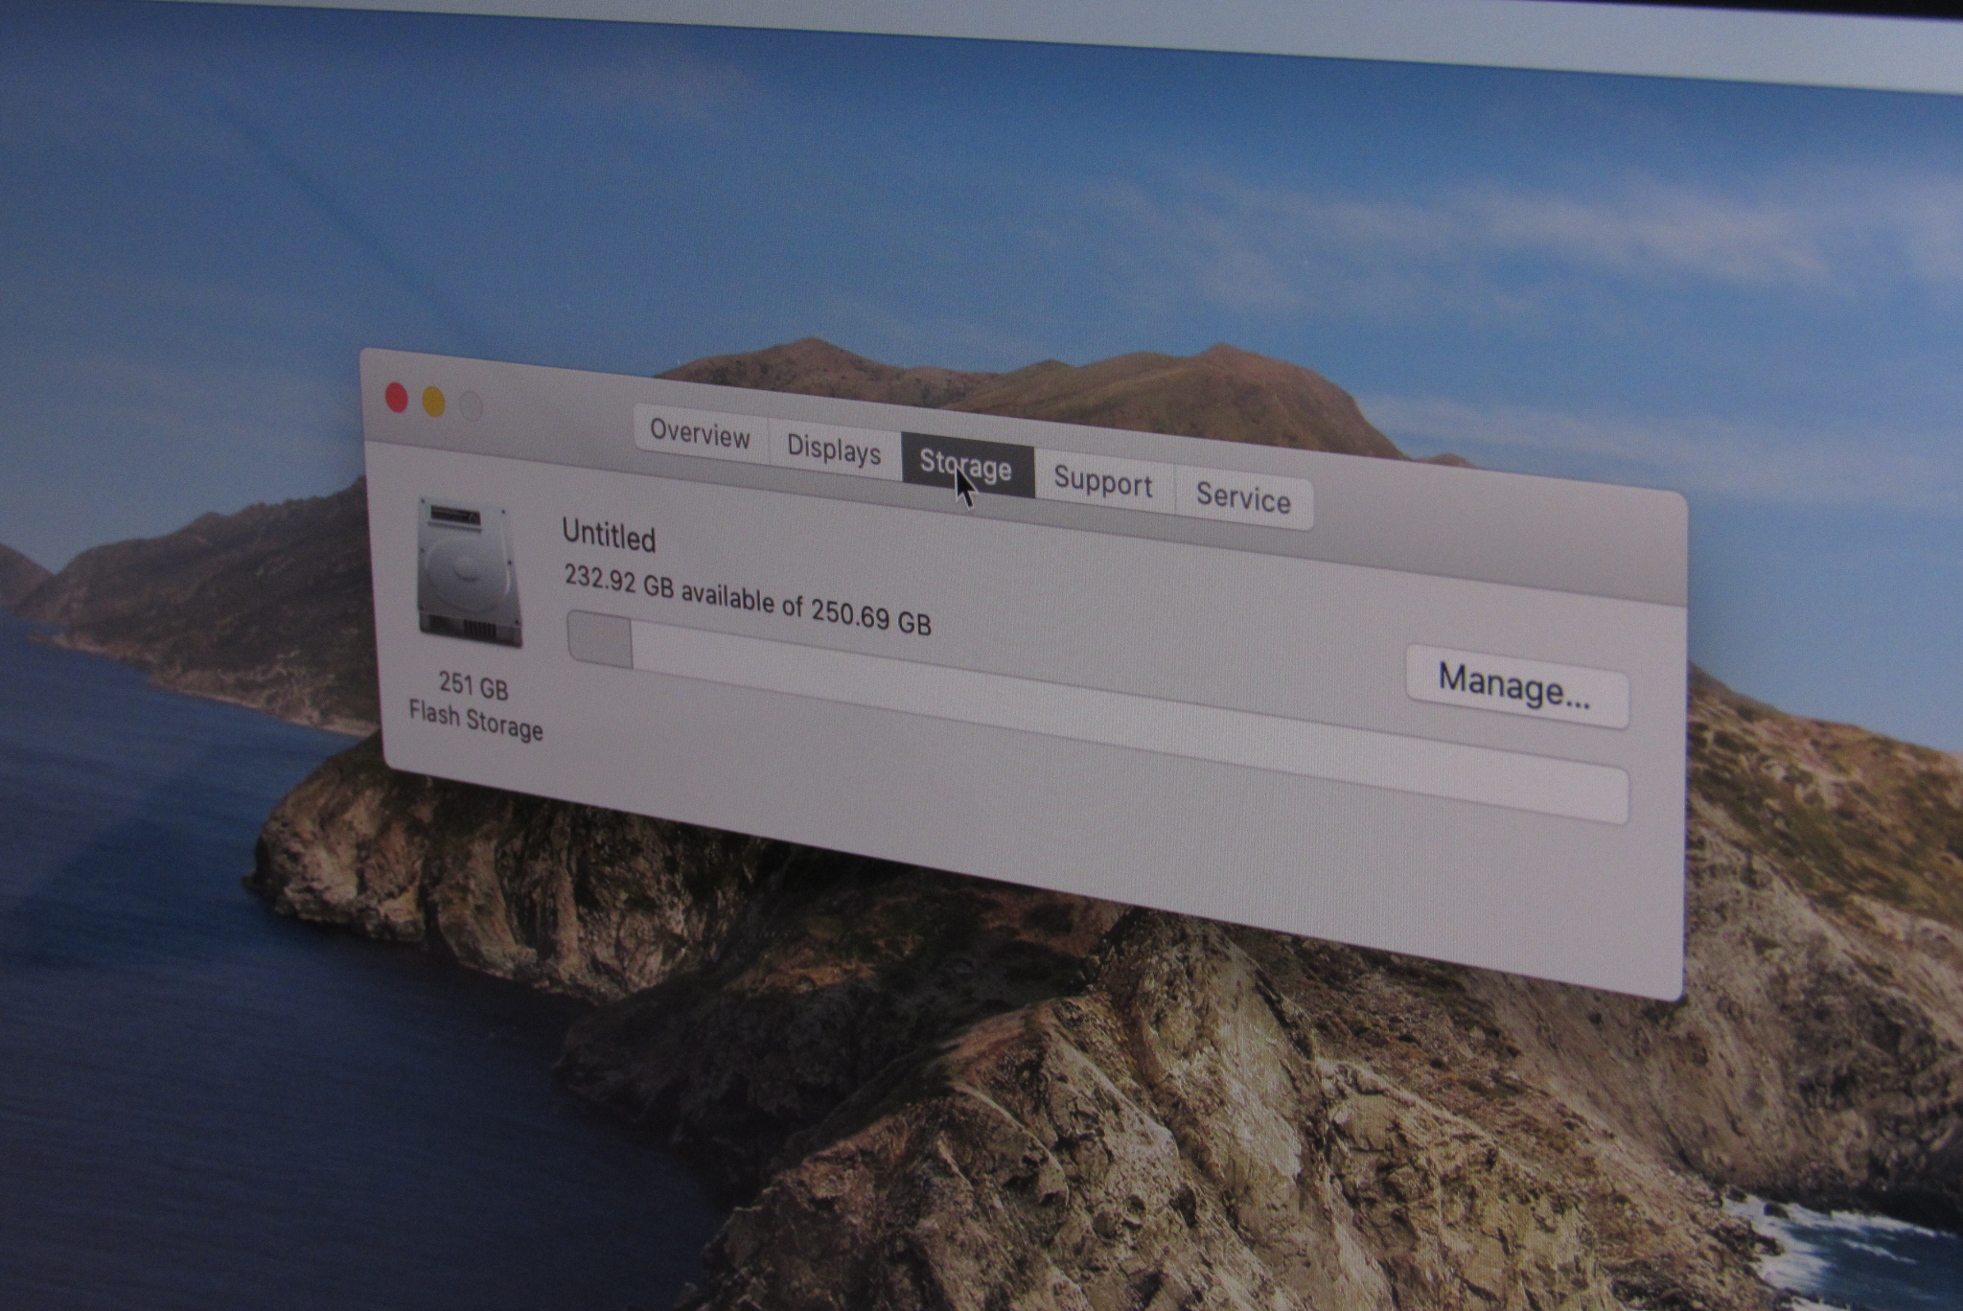Minimize window using yellow button
This screenshot has height=1311, width=1963.
point(434,402)
